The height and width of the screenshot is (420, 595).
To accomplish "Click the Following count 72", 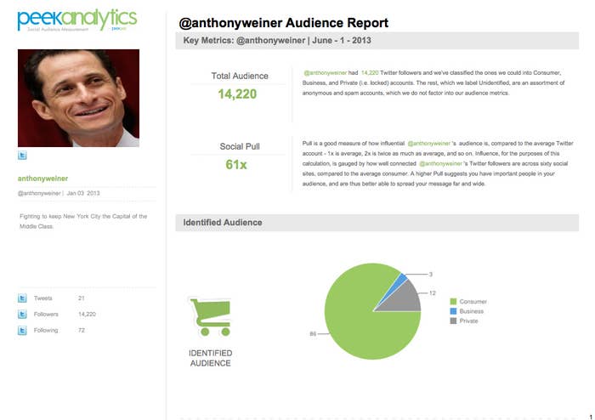I will click(x=82, y=330).
